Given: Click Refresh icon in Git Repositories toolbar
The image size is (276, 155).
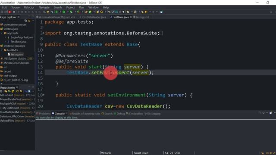Looking at the screenshot, I should [x=17, y=91].
